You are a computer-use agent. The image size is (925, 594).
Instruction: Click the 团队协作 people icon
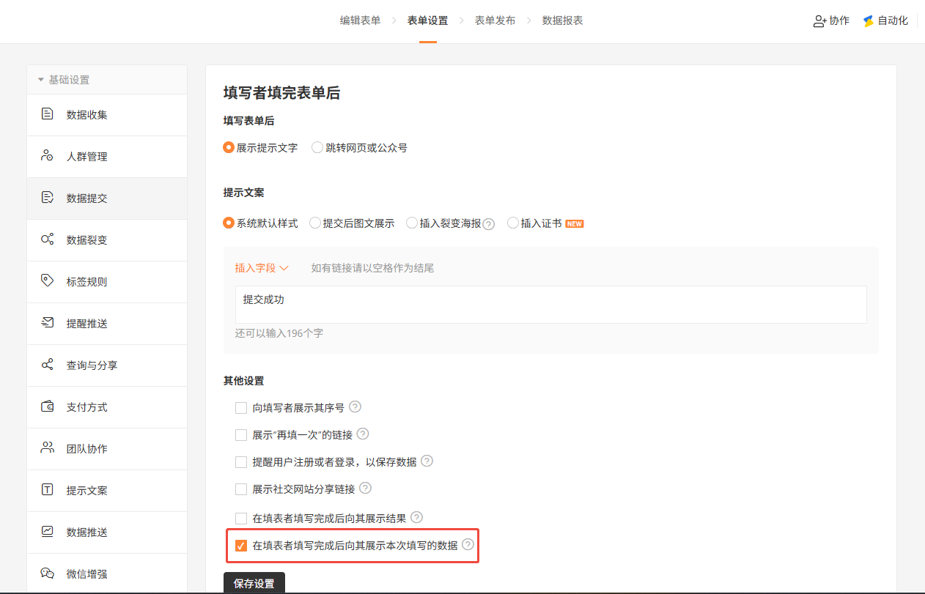click(x=48, y=448)
